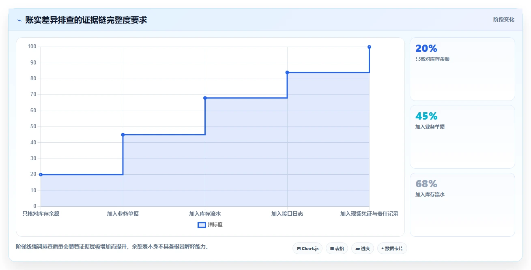This screenshot has height=270, width=531.
Task: Click the data point at value 20
Action: tap(41, 174)
